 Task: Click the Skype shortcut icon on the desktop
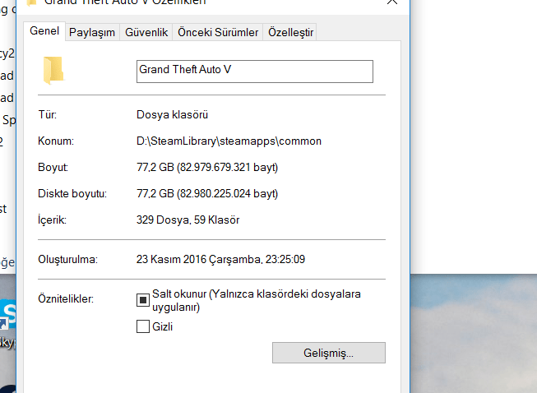click(x=7, y=314)
